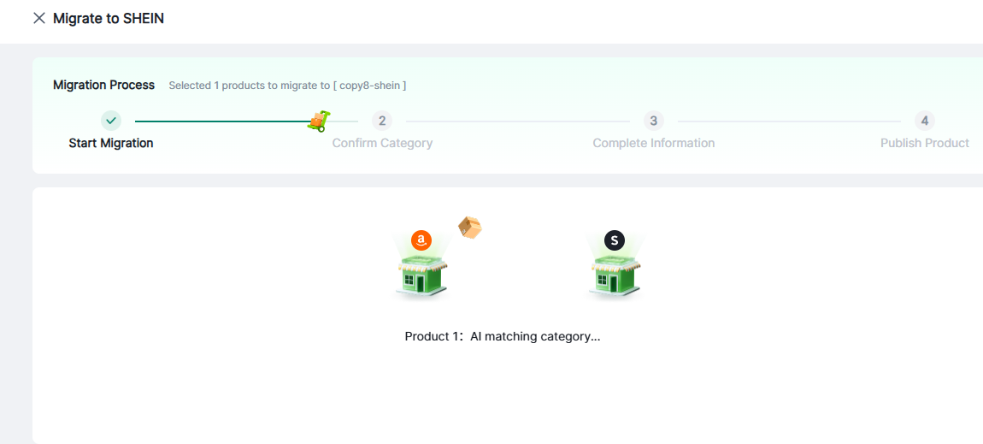Click the moving cart progress icon
The height and width of the screenshot is (444, 983).
coord(318,121)
